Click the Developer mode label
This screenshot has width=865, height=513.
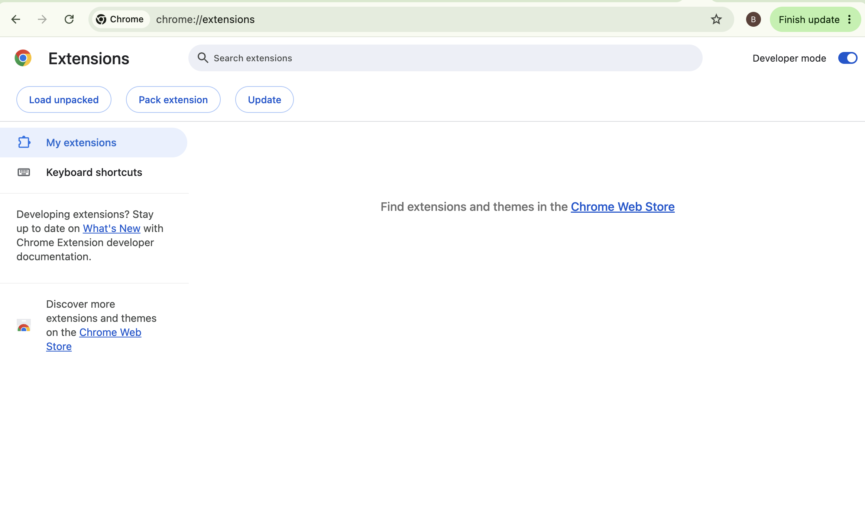click(x=789, y=58)
